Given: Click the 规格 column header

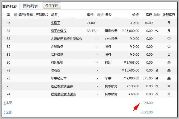Looking at the screenshot, I should pos(100,15).
